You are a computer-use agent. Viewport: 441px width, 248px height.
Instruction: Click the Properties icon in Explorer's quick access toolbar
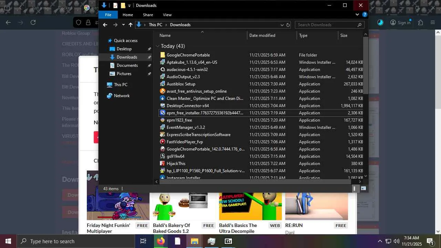click(115, 6)
